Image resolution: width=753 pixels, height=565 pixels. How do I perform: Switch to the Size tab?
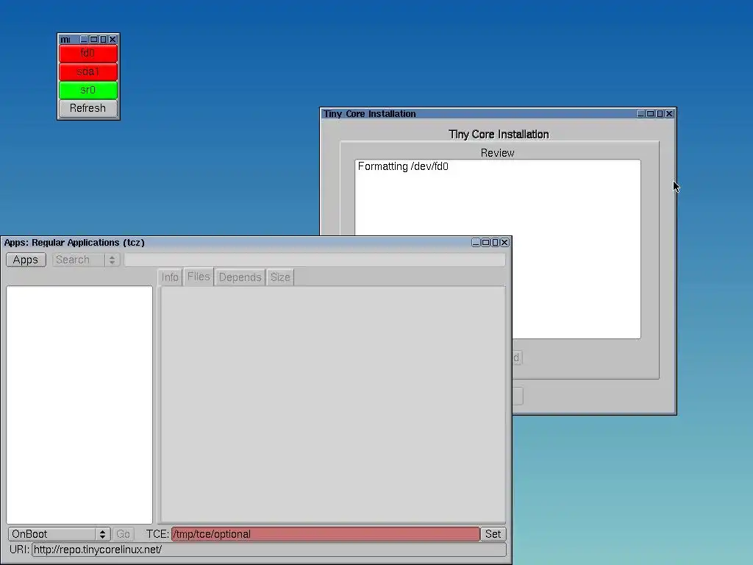point(280,277)
